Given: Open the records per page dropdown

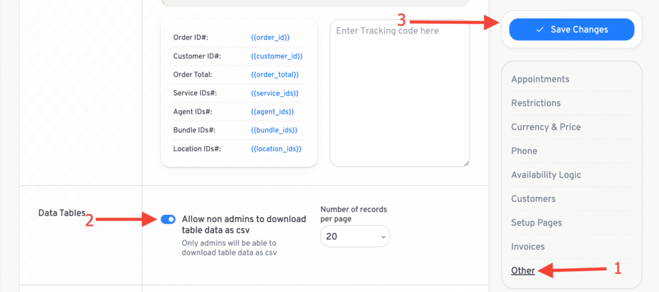Looking at the screenshot, I should click(355, 237).
